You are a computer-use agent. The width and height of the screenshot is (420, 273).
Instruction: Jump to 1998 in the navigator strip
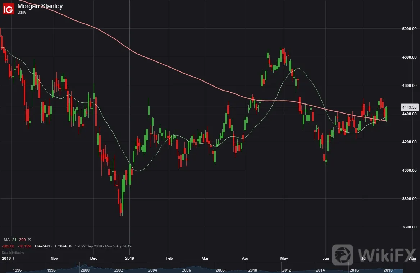51,270
